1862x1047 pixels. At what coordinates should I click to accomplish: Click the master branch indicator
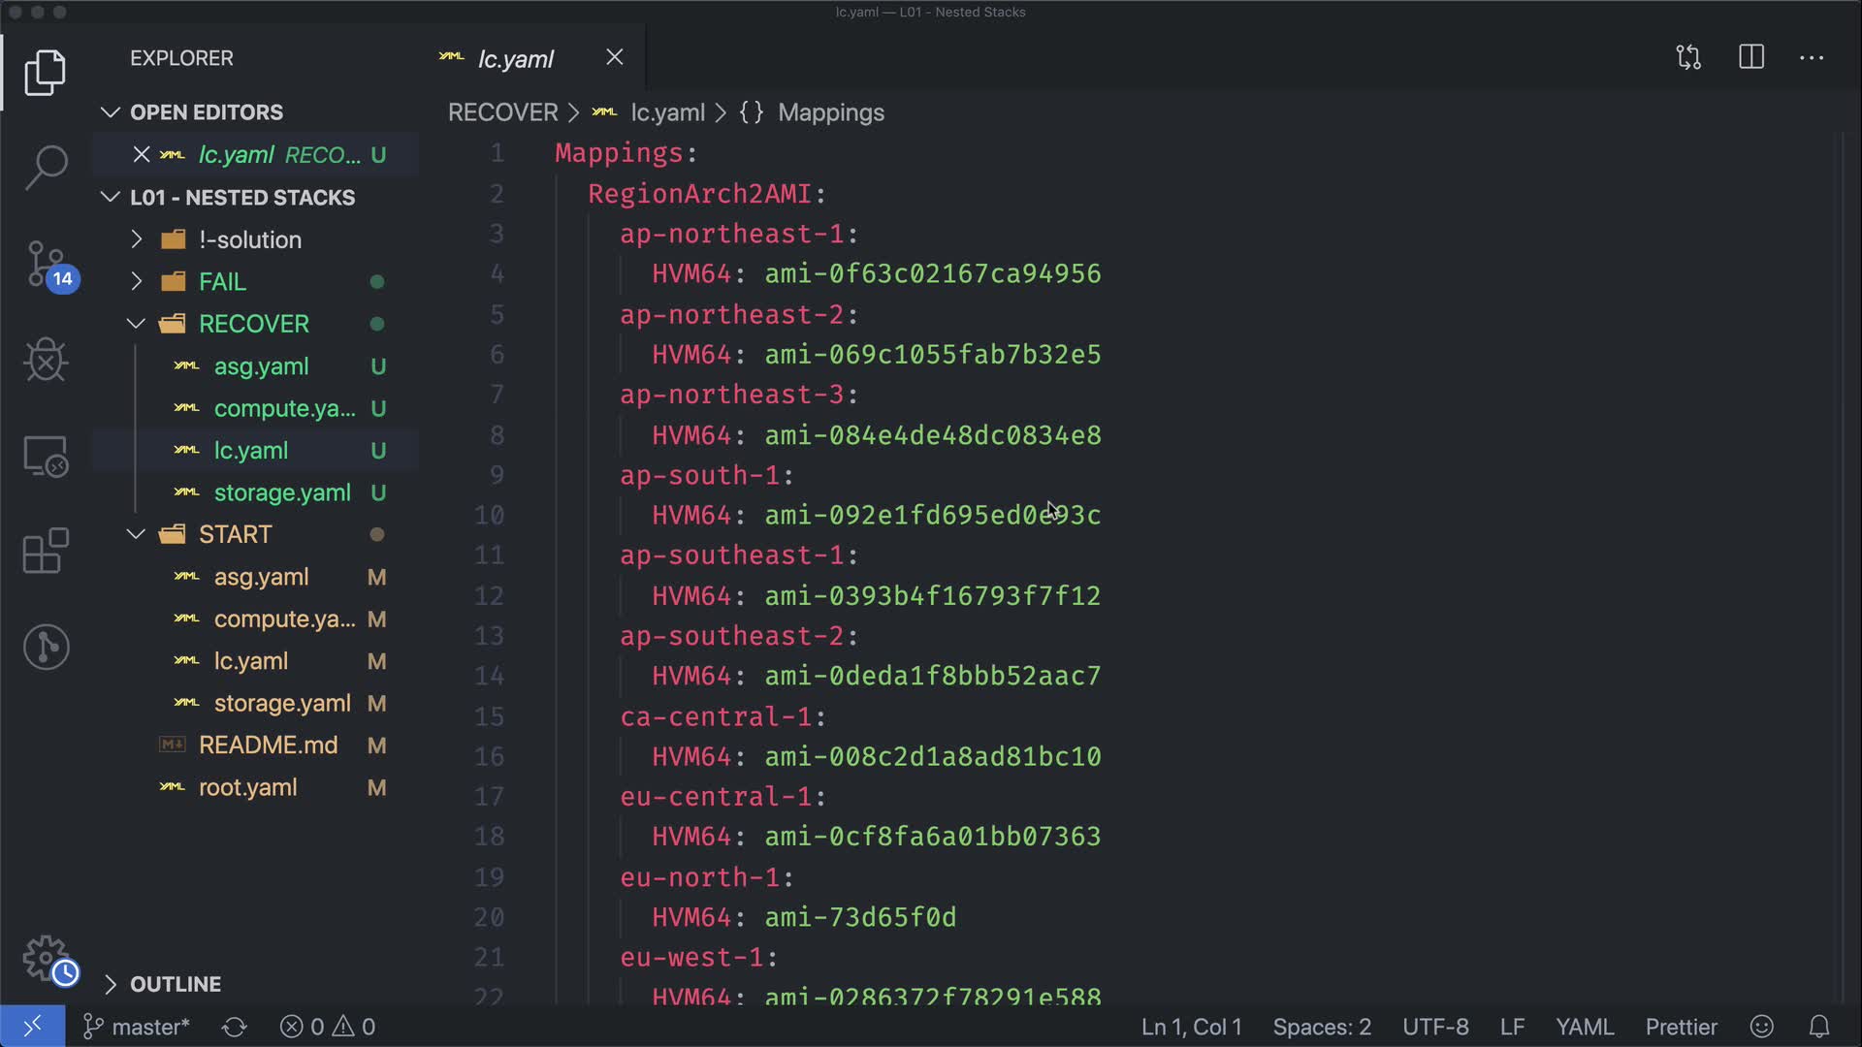click(137, 1027)
